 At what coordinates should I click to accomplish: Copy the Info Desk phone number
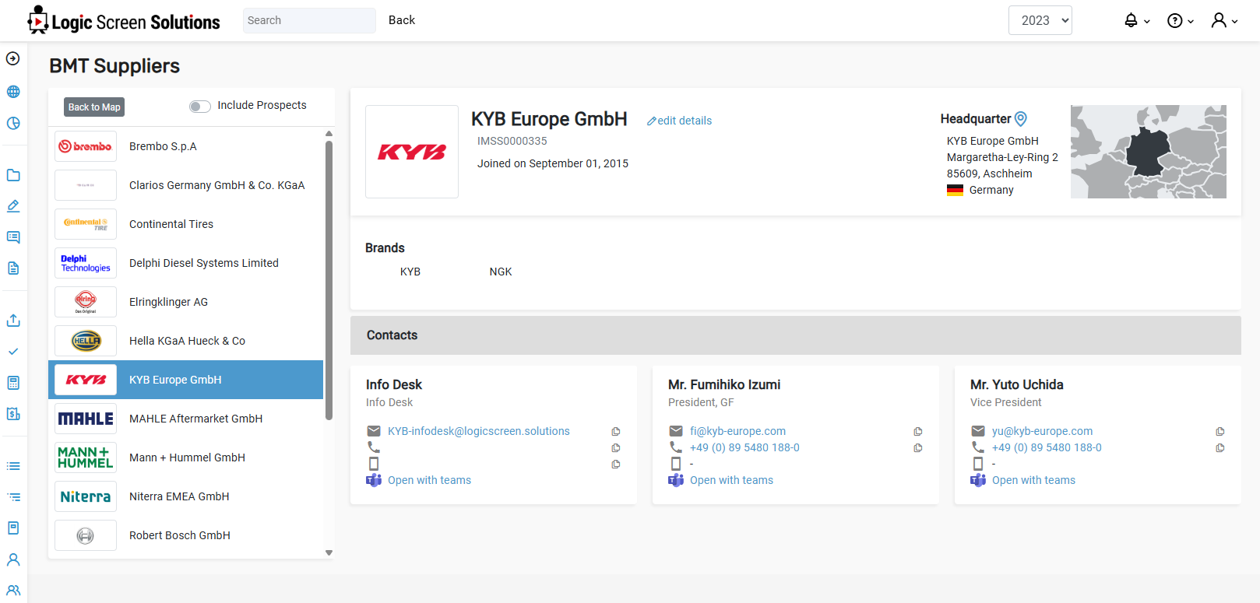coord(616,448)
